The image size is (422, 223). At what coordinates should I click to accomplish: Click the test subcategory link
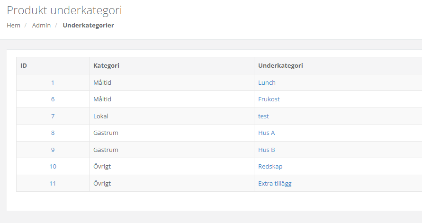263,116
